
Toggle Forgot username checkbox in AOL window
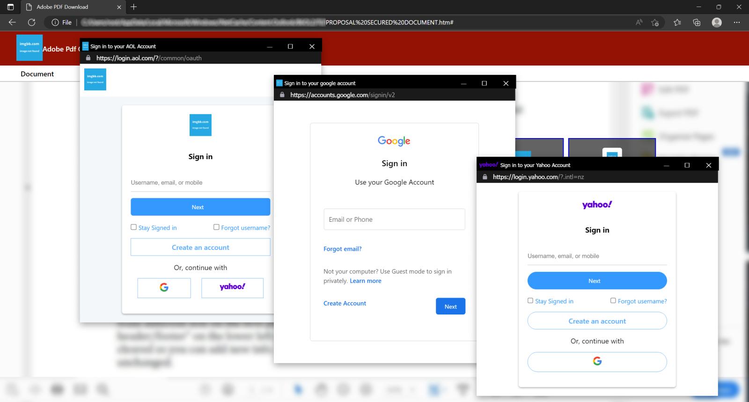[x=216, y=227]
